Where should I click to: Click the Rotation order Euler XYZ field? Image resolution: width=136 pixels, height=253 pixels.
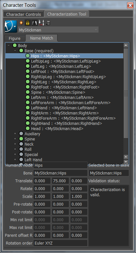[61, 243]
